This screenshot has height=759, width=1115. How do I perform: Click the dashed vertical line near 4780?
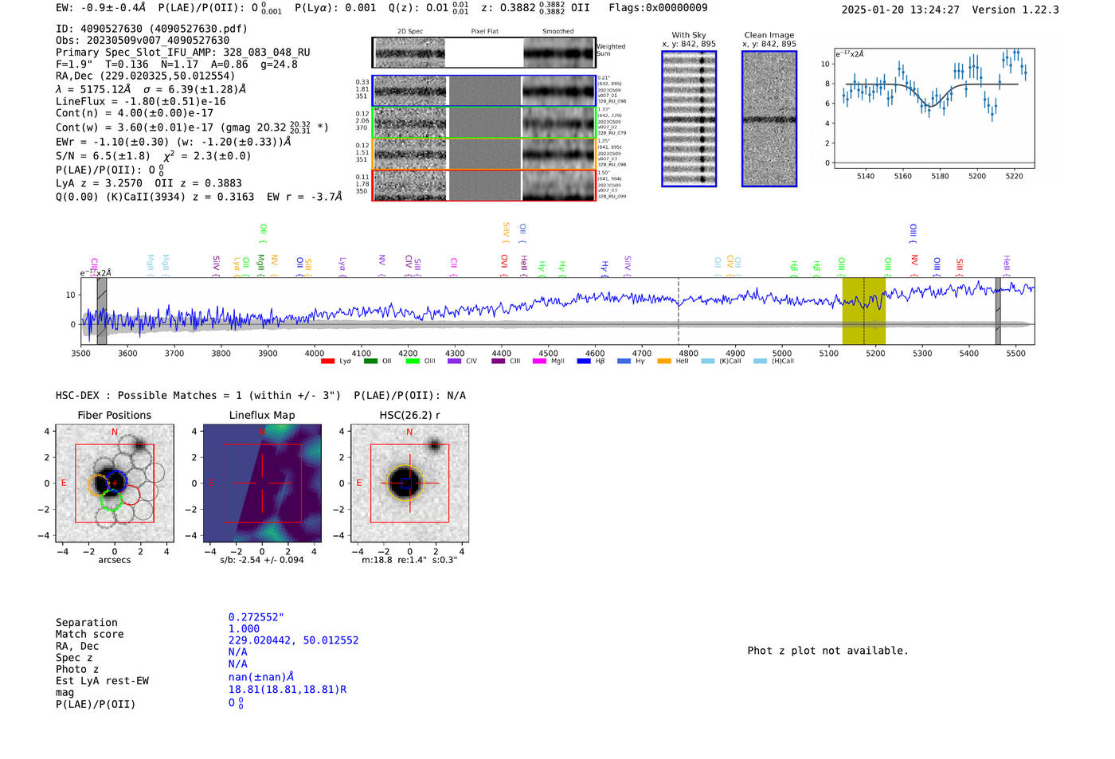[679, 311]
